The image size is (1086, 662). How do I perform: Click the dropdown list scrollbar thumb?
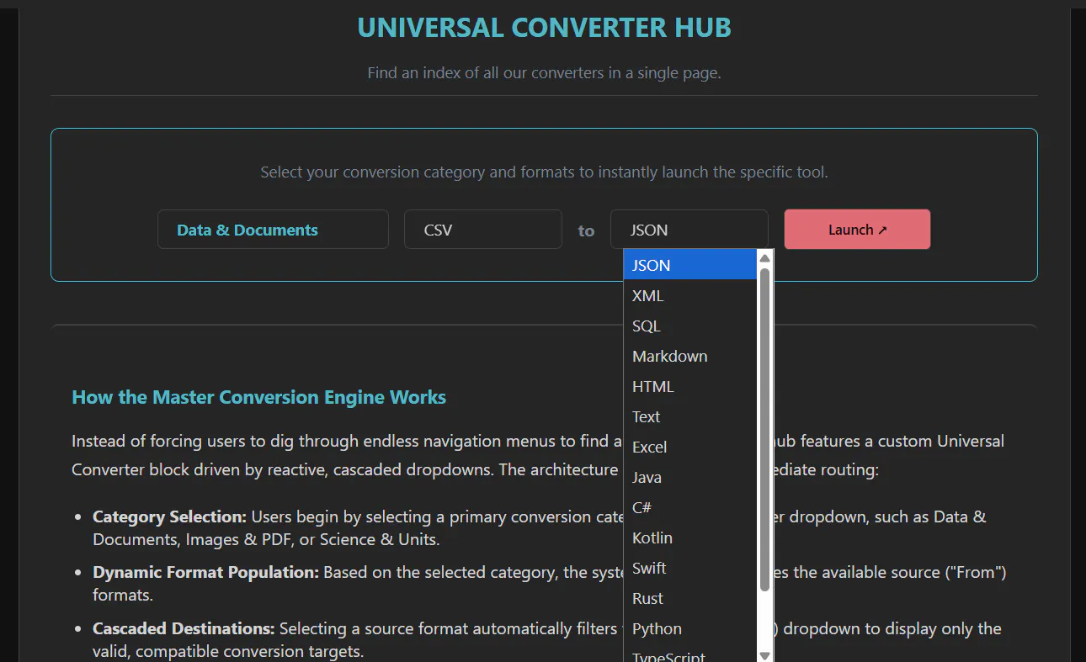(764, 429)
